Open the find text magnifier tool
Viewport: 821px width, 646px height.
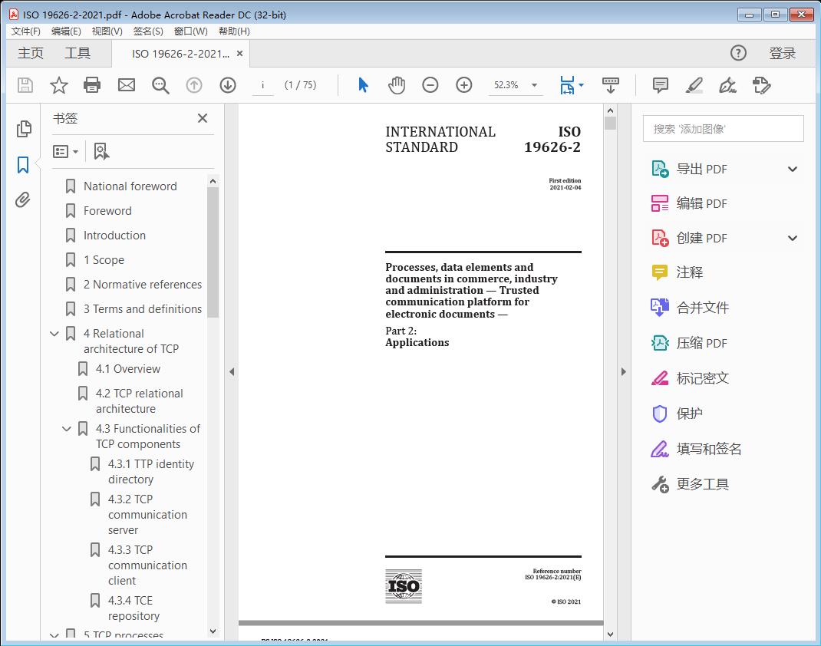160,85
